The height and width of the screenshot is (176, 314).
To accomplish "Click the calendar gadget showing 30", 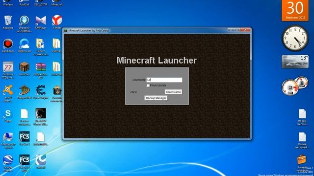I will point(295,10).
